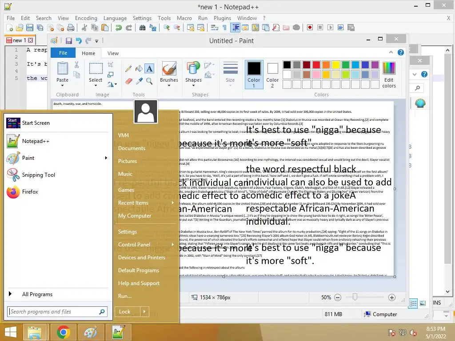Open Documents from Start menu
The height and width of the screenshot is (341, 455).
(x=132, y=148)
